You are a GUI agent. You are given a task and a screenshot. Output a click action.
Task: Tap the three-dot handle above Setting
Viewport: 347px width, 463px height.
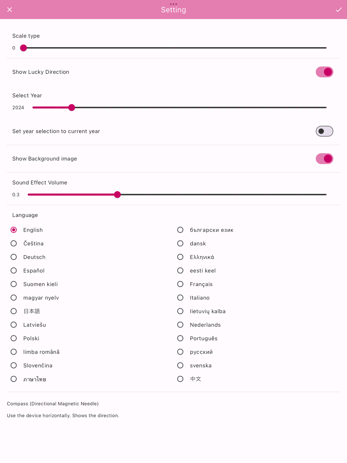point(173,4)
